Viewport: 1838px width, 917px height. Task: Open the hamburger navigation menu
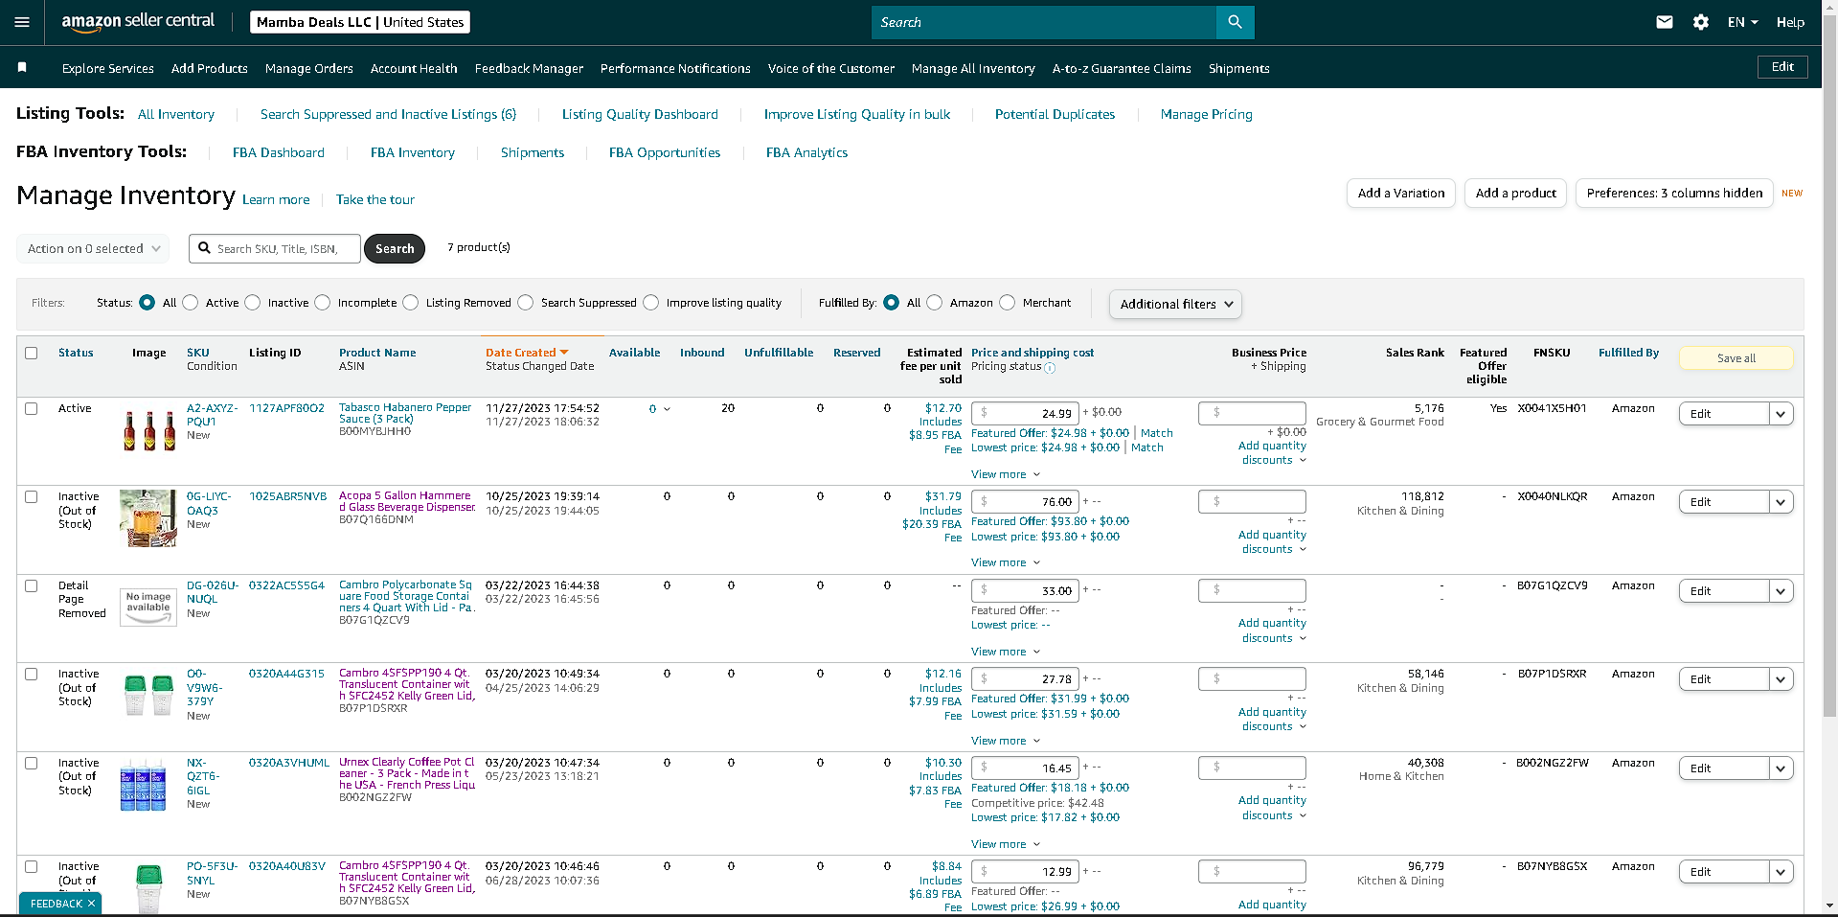tap(22, 22)
